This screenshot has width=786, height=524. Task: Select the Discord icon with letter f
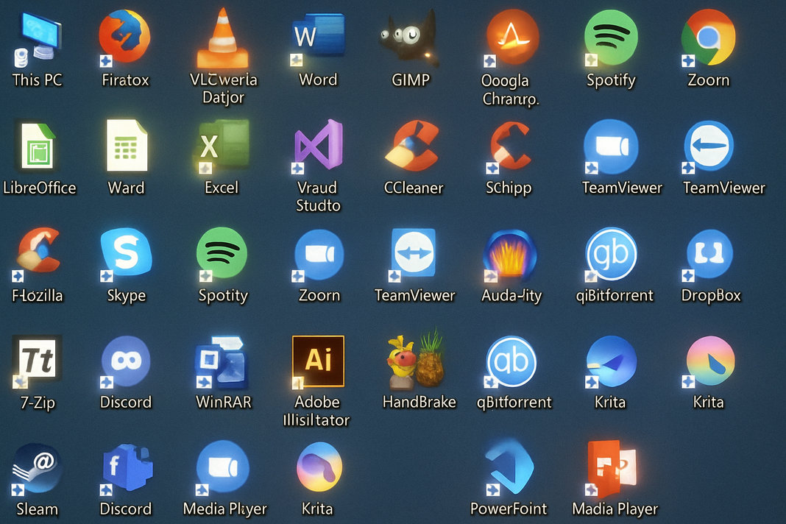click(x=127, y=468)
